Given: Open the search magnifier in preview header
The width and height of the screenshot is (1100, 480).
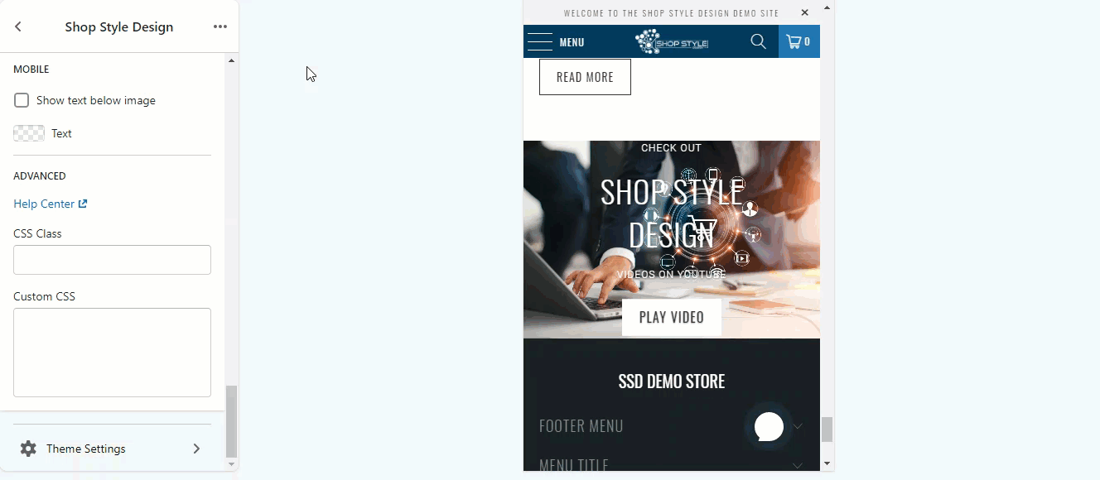Looking at the screenshot, I should pos(758,41).
